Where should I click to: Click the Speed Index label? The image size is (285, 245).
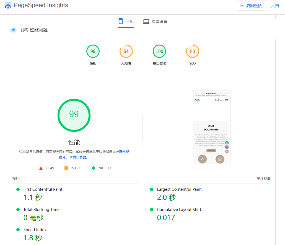35,230
